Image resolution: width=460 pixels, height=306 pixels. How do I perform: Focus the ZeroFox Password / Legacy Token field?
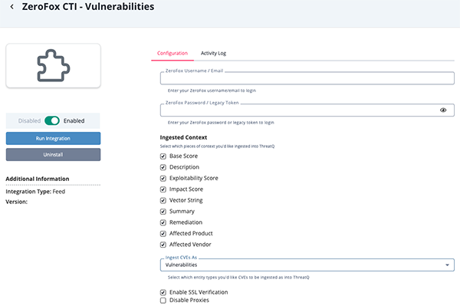[307, 110]
